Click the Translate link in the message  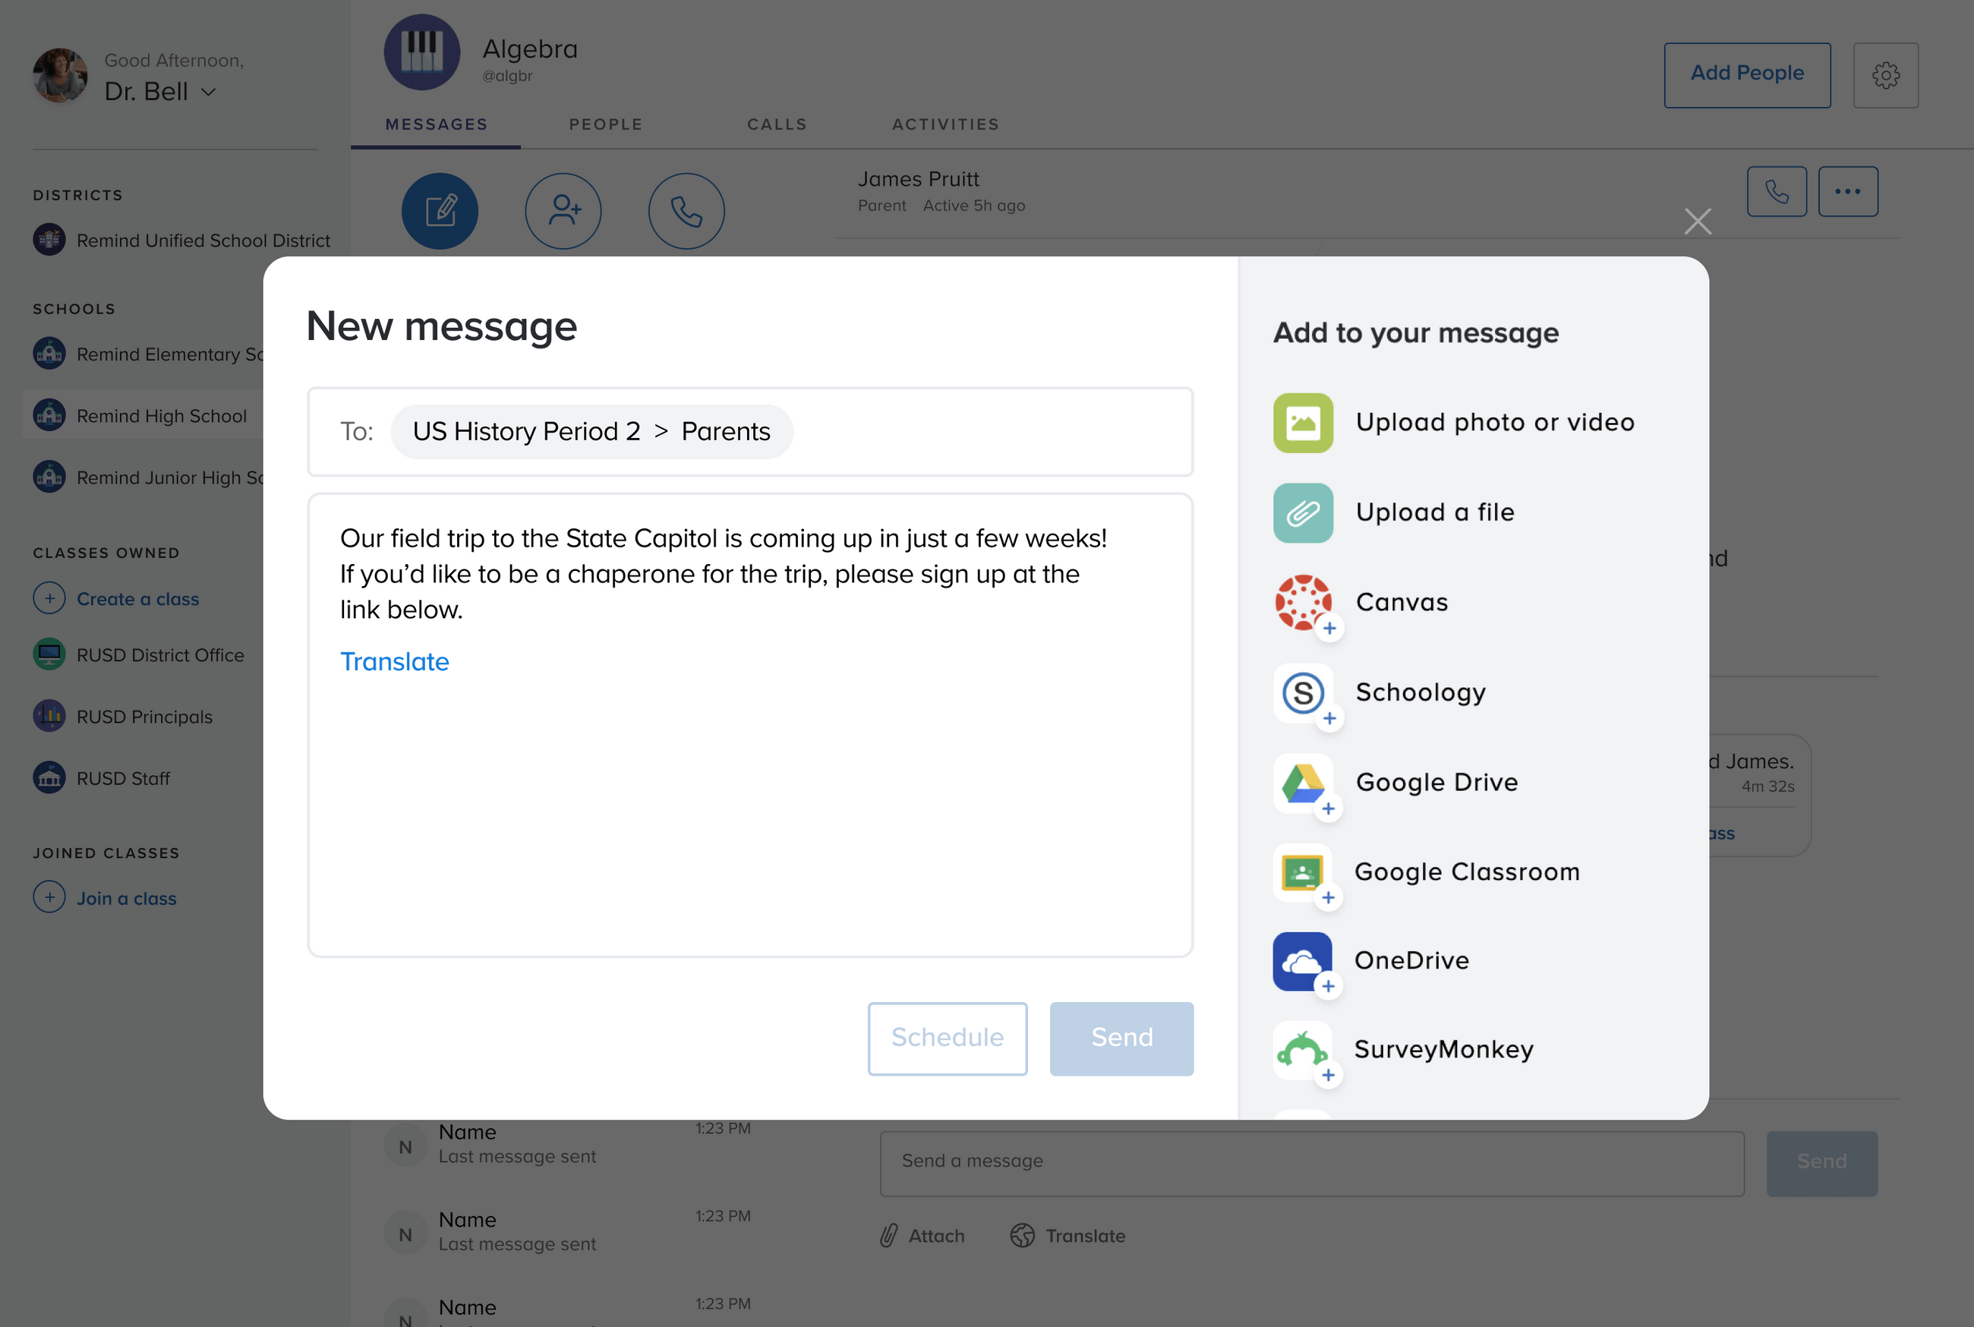(394, 661)
